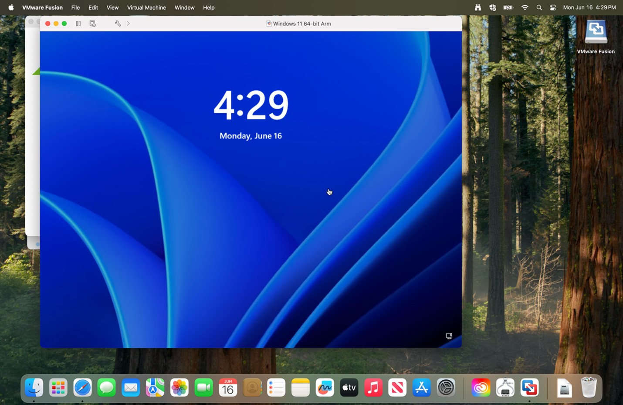Screen dimensions: 623x405
Task: Open Apple TV from the Dock
Action: pos(349,387)
